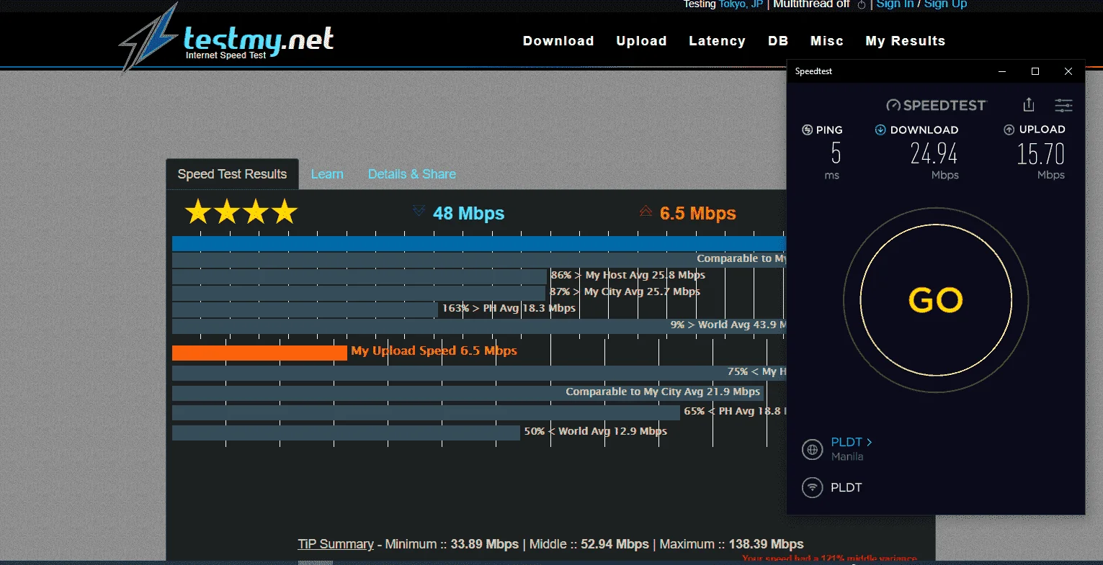Click '50% < World Avg 12.9 Mbps' text
Screen dimensions: 1103x565
[595, 431]
